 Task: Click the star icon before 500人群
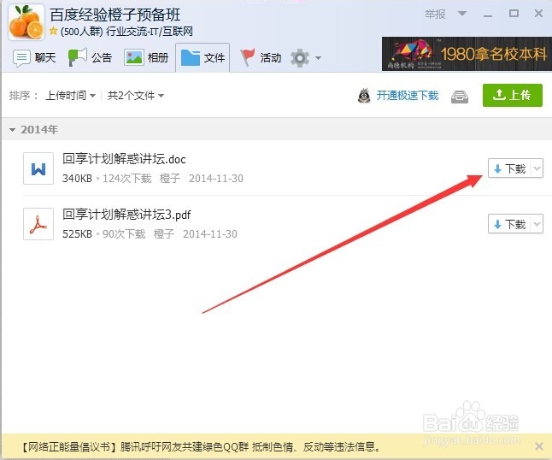[54, 31]
